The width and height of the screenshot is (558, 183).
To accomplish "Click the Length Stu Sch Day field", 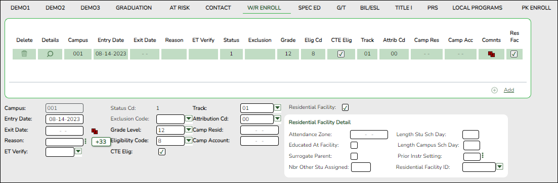I will pos(470,135).
